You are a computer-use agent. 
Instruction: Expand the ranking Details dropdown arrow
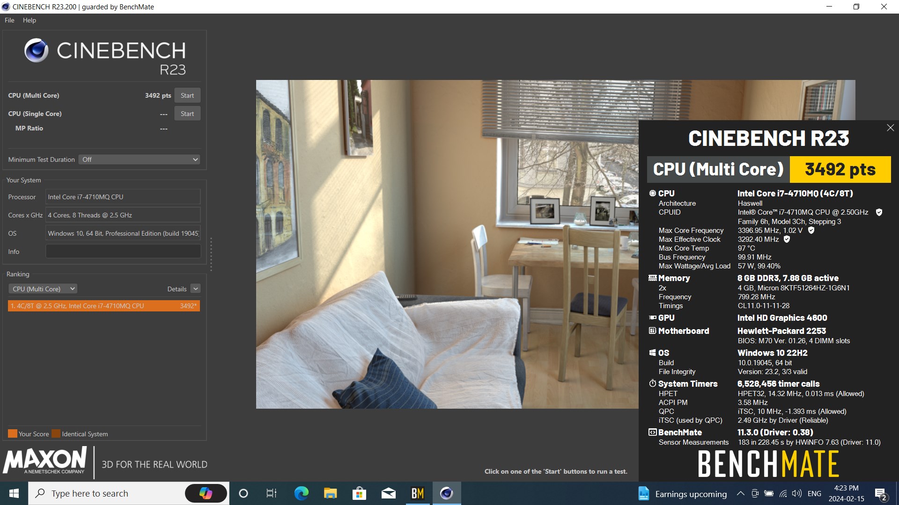pos(196,289)
